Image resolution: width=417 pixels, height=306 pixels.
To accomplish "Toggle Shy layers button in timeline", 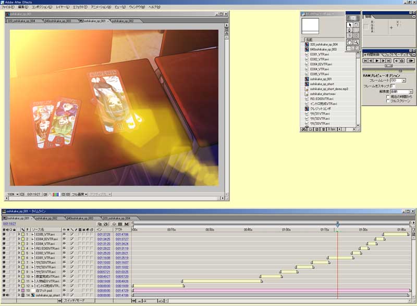I will pos(114,224).
